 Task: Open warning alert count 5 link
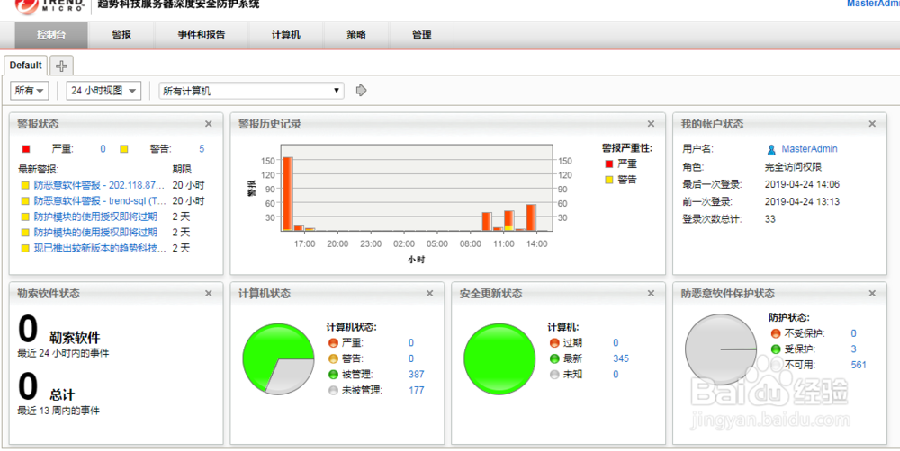(x=202, y=149)
